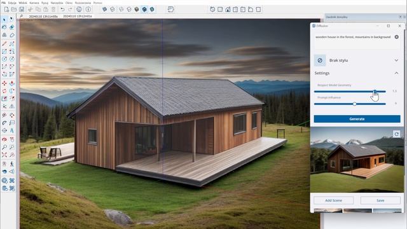This screenshot has width=407, height=229.
Task: Choose the Arc tool
Action: 4,67
